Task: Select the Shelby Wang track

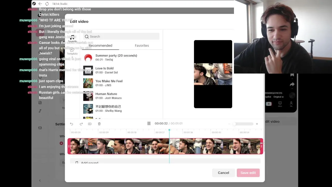Action: click(x=121, y=109)
